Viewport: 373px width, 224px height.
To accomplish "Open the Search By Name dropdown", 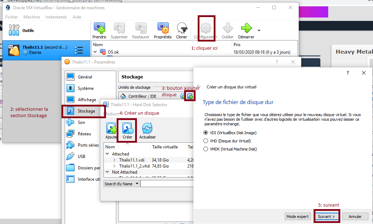I will point(122,184).
